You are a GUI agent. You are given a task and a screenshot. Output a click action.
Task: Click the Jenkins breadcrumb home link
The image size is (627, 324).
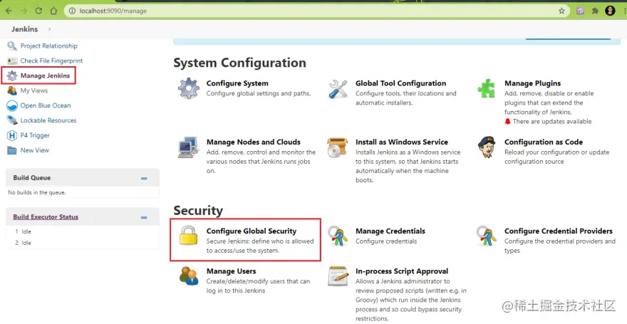tap(24, 29)
